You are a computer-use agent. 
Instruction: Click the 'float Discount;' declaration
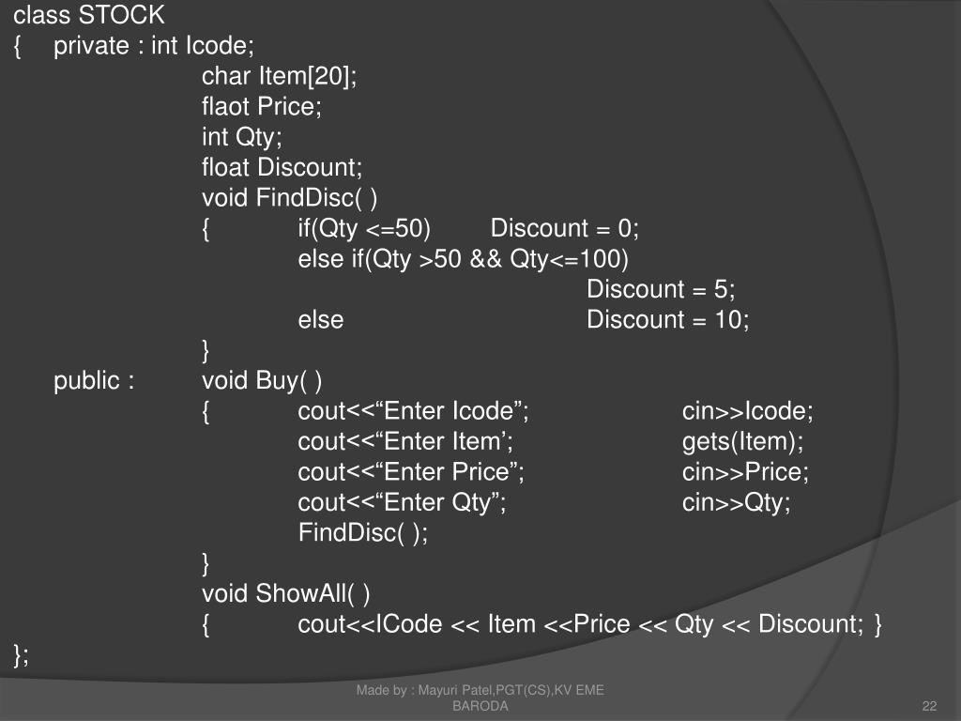[282, 167]
